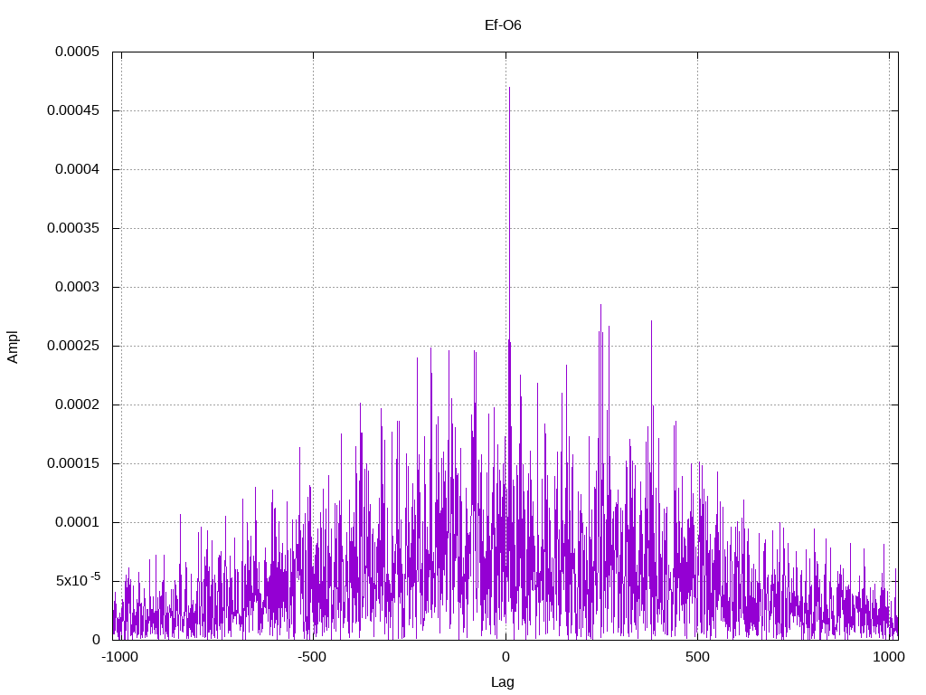The width and height of the screenshot is (926, 695).
Task: Click the Ampl y-axis label
Action: pos(13,347)
